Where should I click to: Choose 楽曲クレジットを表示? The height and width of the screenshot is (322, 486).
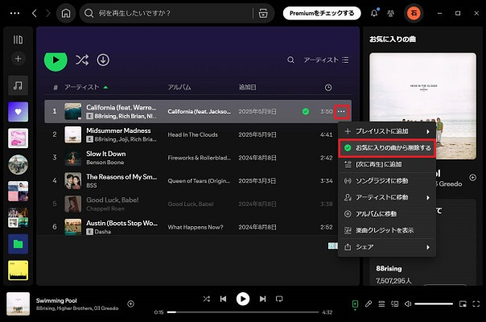click(x=387, y=230)
